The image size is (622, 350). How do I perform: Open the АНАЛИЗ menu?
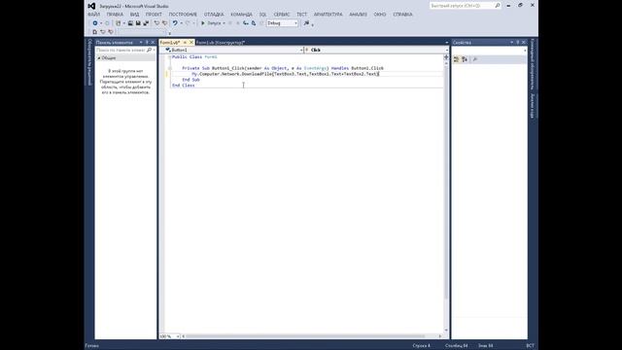pos(359,15)
